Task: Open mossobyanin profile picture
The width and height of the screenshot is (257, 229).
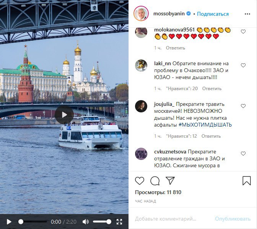Action: (x=141, y=14)
